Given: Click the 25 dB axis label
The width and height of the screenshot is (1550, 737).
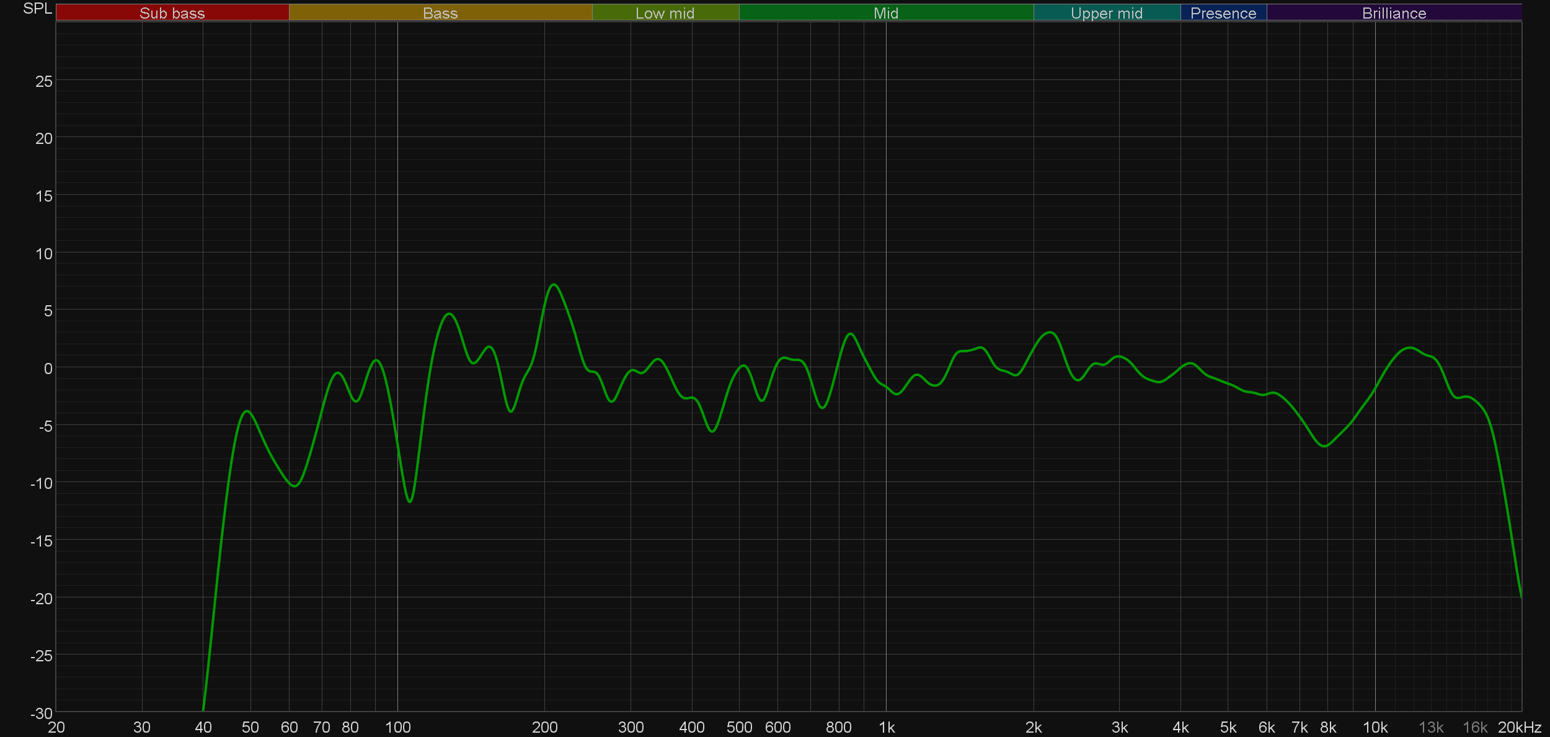Looking at the screenshot, I should (x=43, y=81).
